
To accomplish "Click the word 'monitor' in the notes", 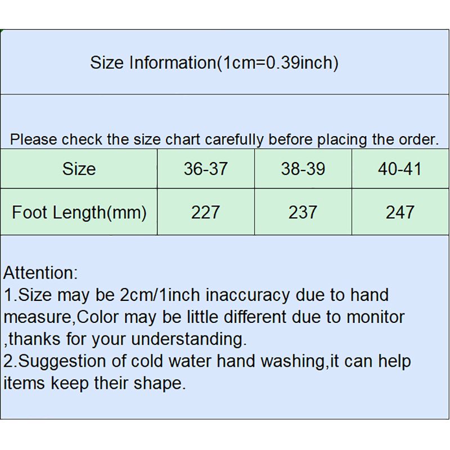I will pos(375,317).
